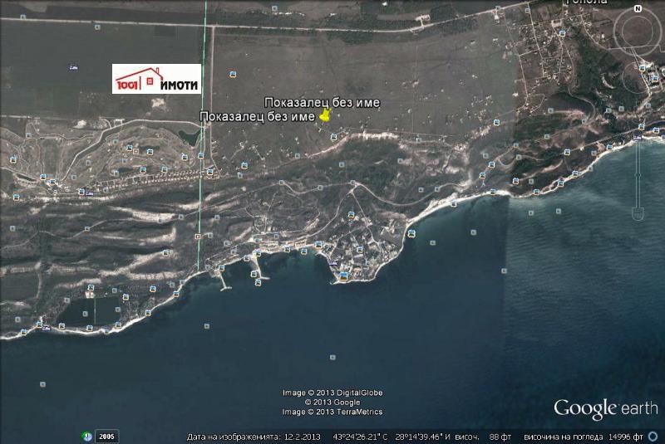
Task: Click the look-around compass ring
Action: coord(637,32)
